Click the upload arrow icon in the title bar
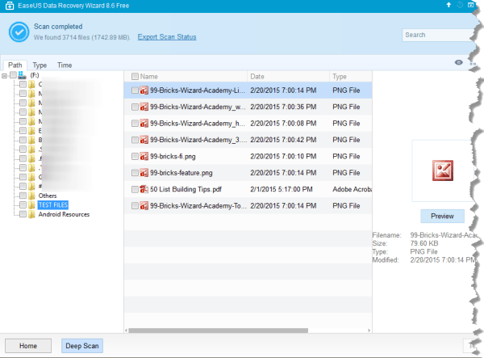The height and width of the screenshot is (358, 484). [x=449, y=5]
